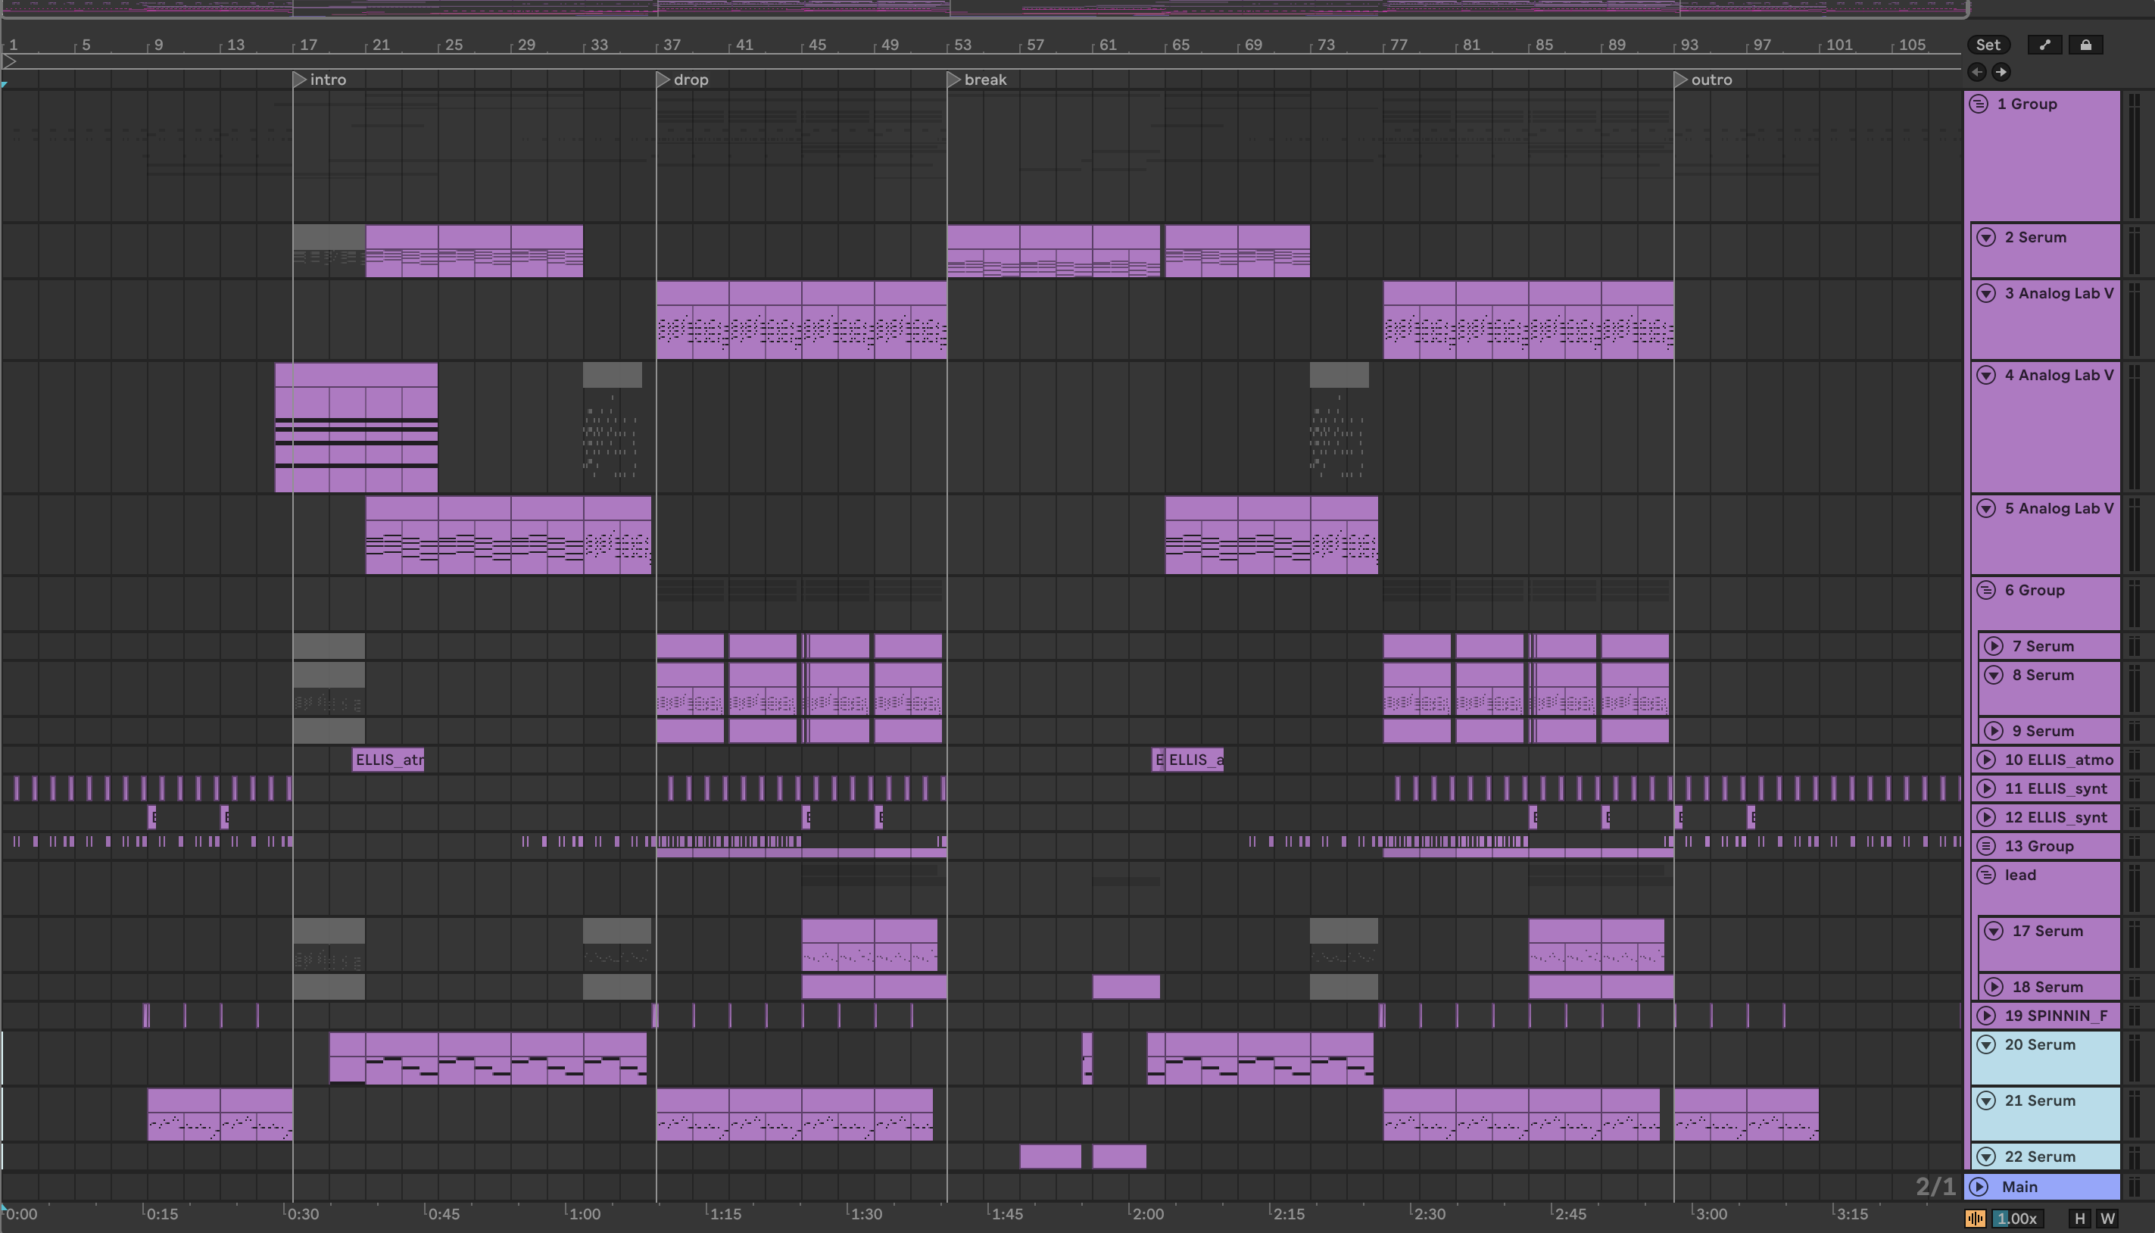The image size is (2155, 1233).
Task: Select the Main track name
Action: click(2019, 1187)
